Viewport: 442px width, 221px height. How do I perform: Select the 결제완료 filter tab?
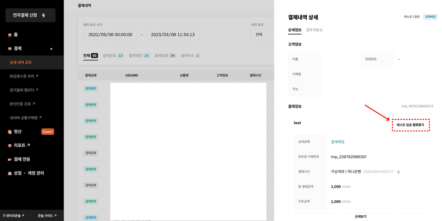pos(113,56)
